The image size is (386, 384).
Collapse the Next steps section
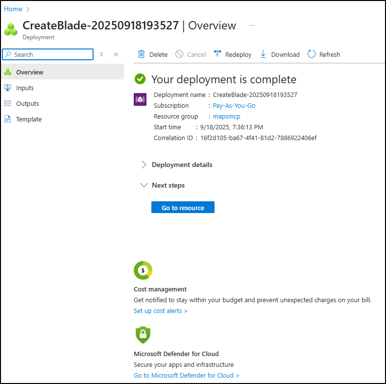pyautogui.click(x=144, y=185)
